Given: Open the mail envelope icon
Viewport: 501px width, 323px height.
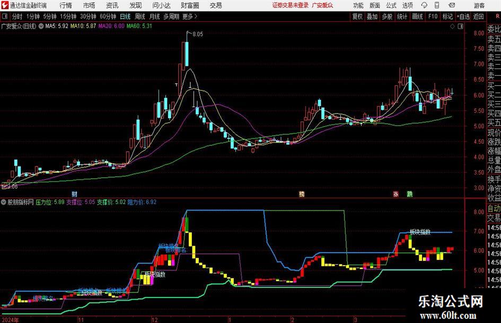Looking at the screenshot, I should pos(452,5).
